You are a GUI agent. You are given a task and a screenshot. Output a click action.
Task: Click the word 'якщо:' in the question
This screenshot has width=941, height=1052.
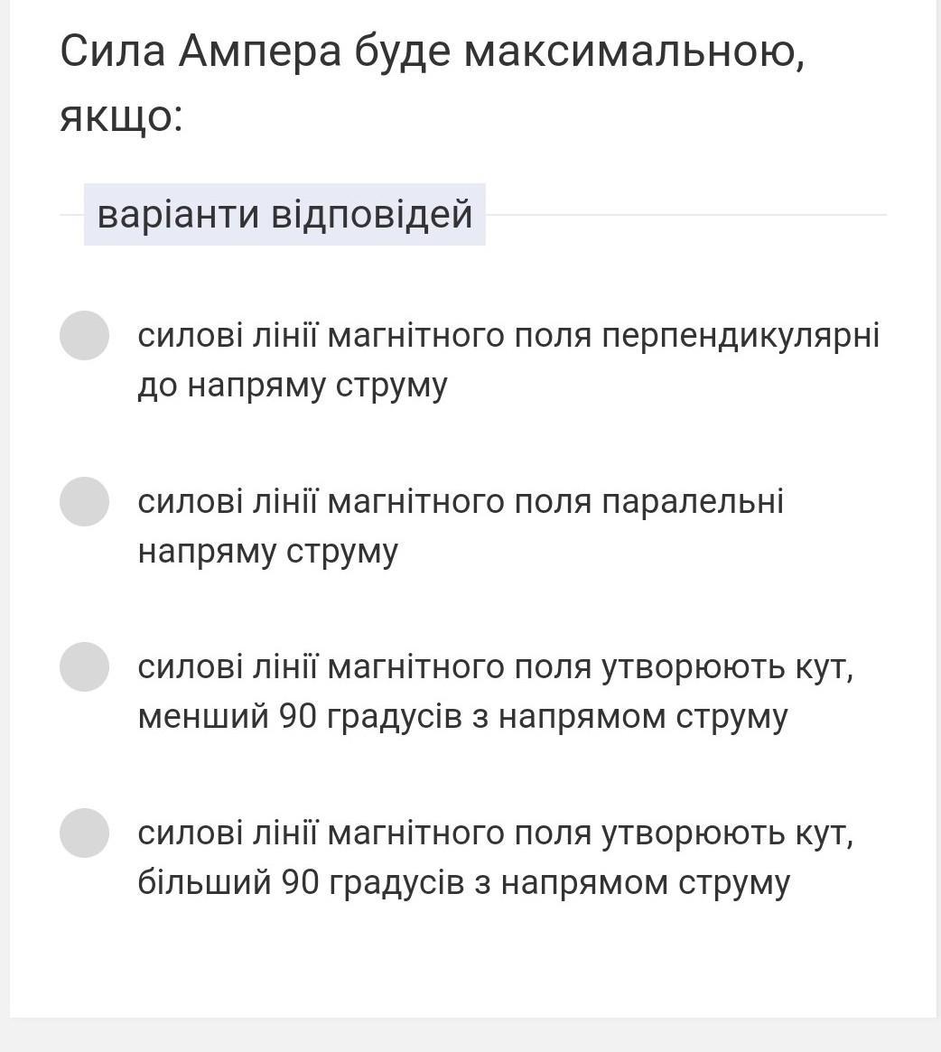(x=121, y=116)
